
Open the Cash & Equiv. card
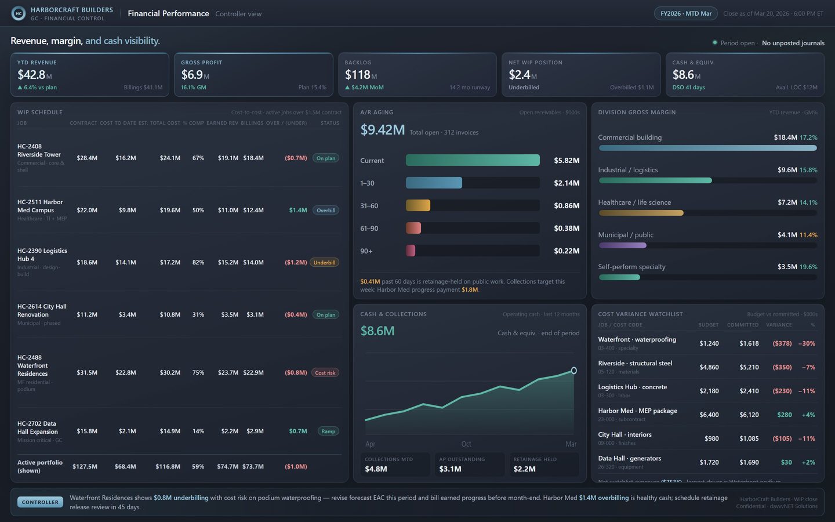click(x=745, y=75)
